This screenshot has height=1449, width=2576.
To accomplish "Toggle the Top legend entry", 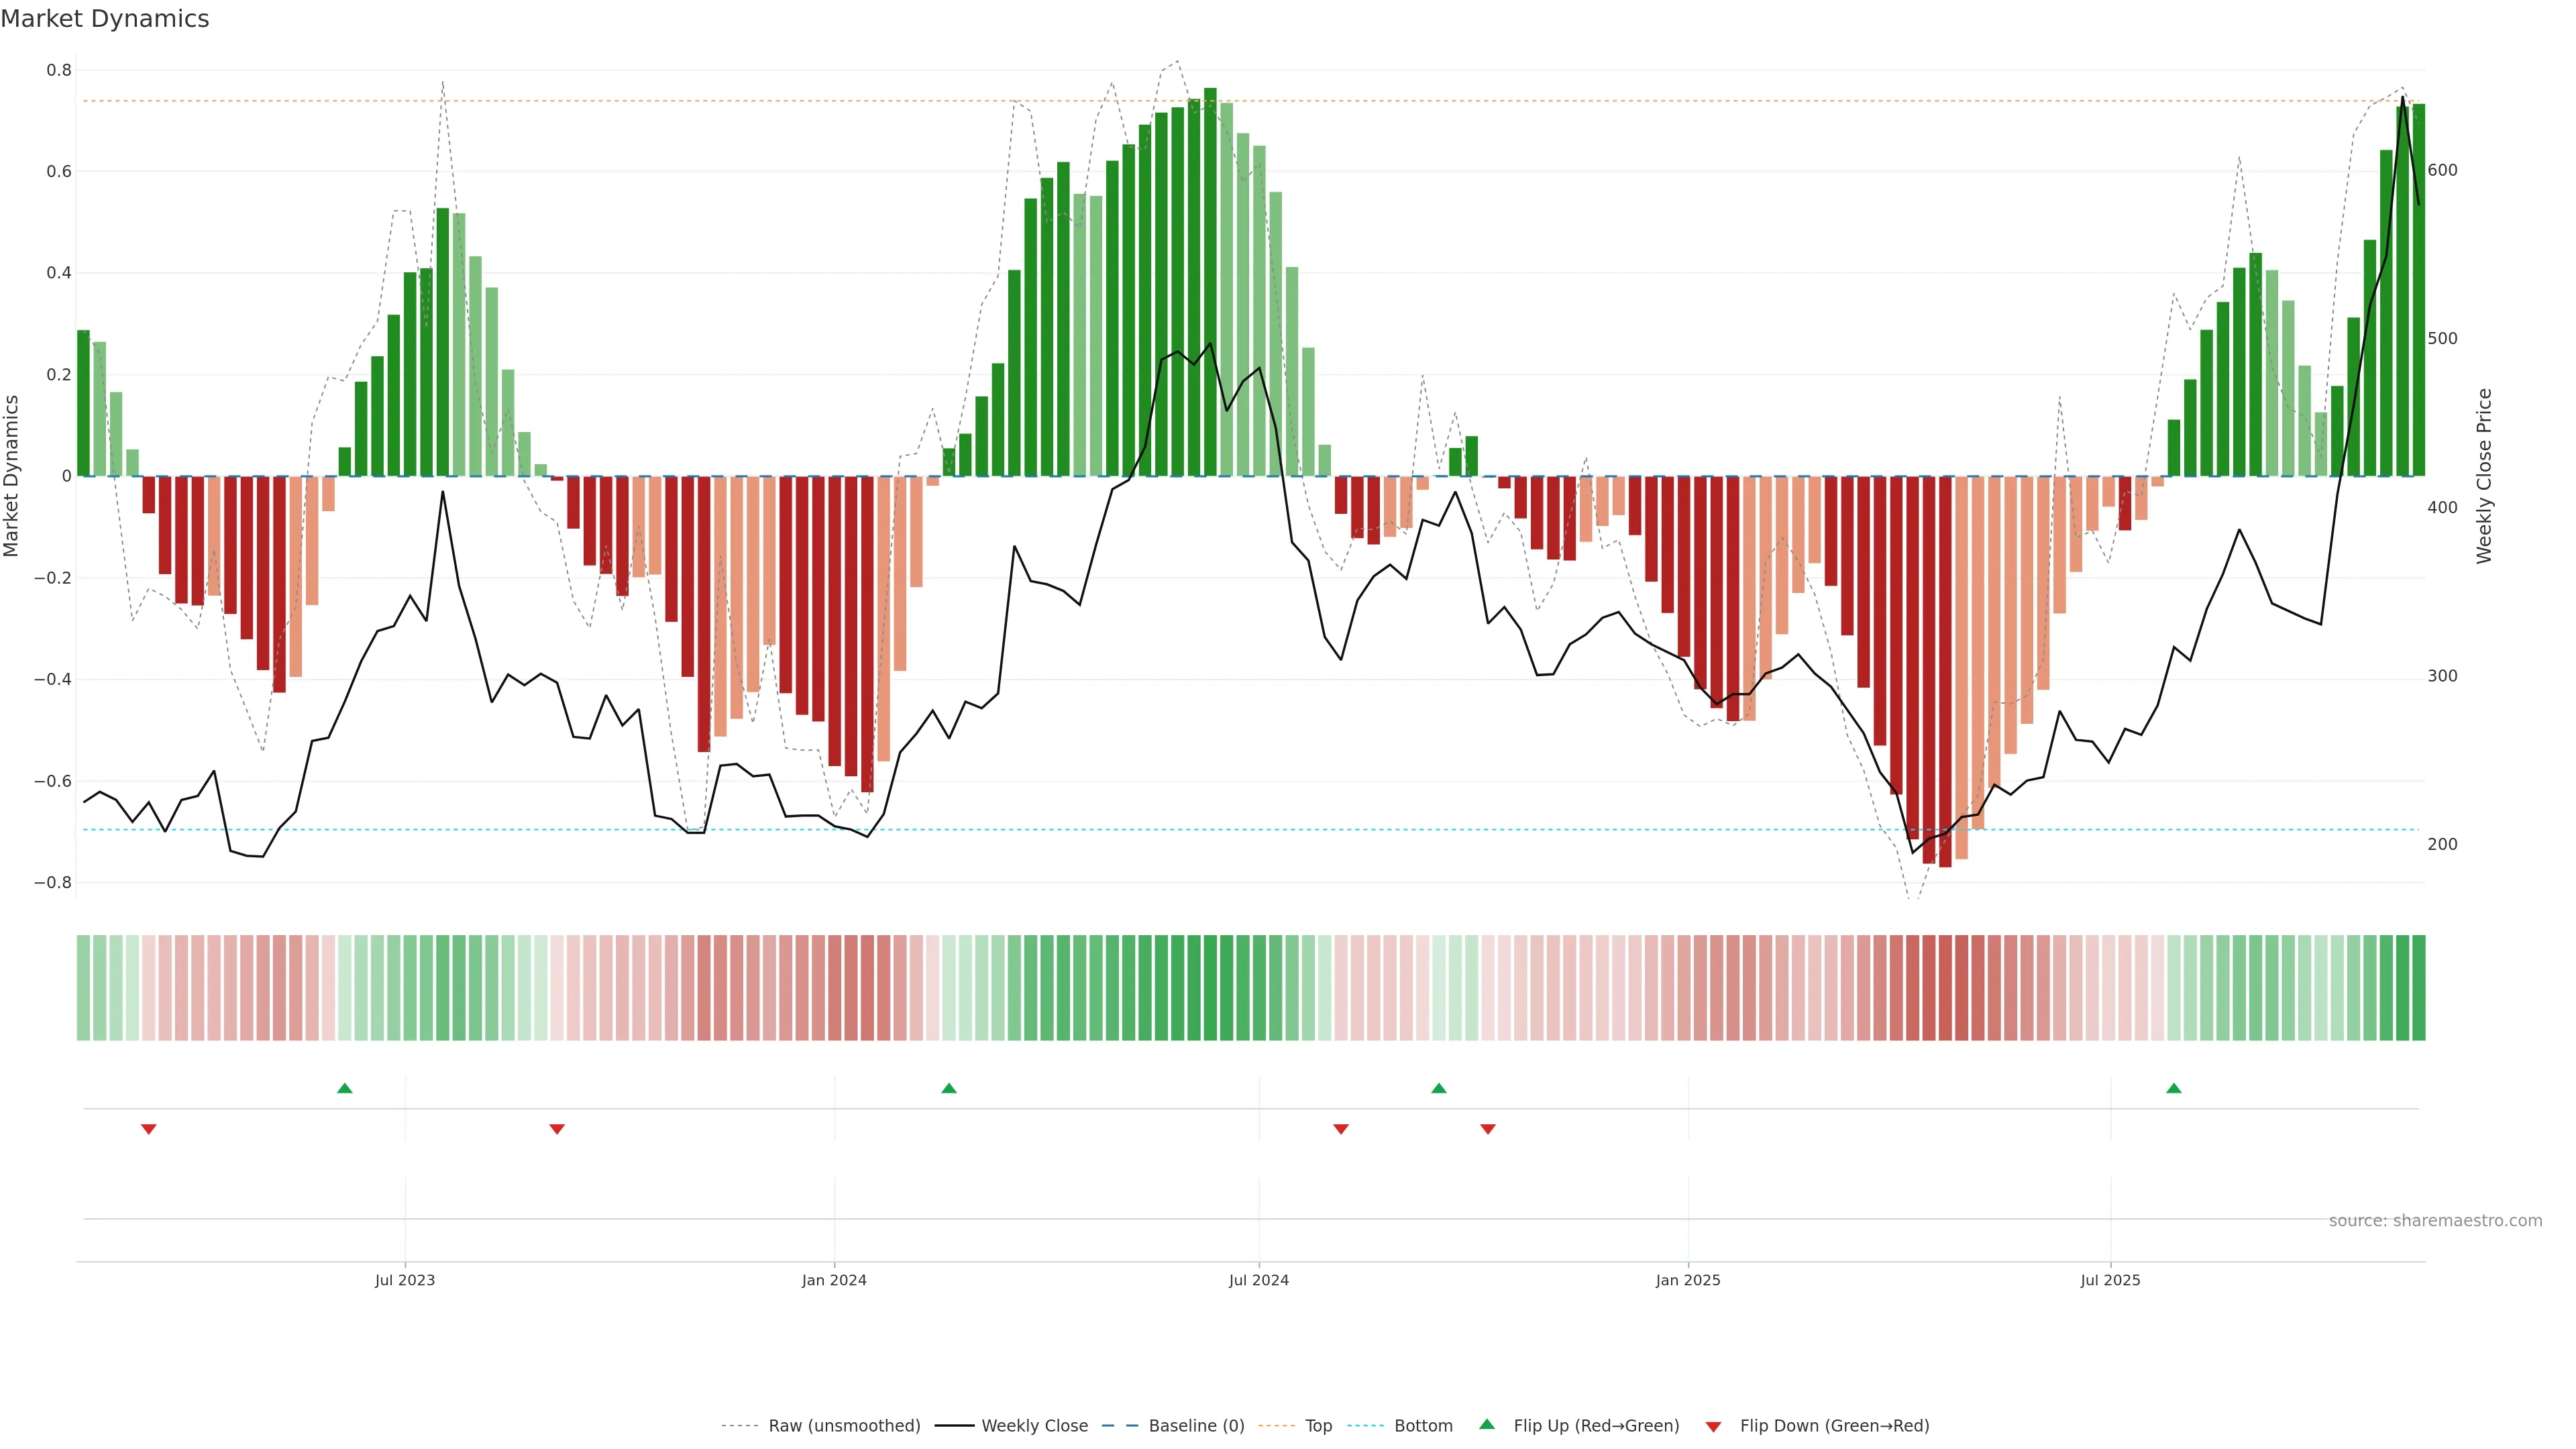I will pyautogui.click(x=1318, y=1426).
